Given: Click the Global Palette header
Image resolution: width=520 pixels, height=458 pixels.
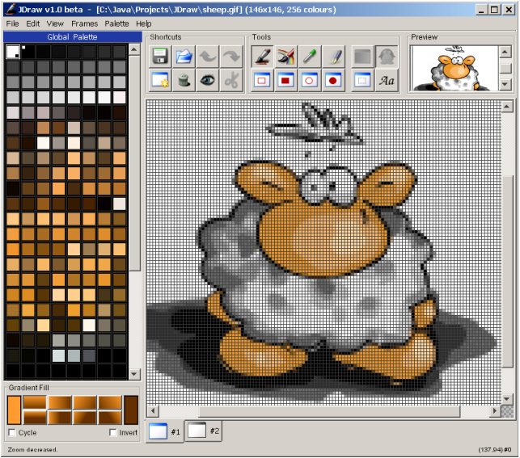Looking at the screenshot, I should coord(73,37).
